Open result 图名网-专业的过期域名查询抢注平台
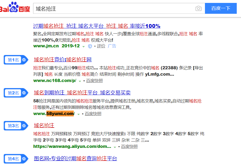The image size is (241, 164). pos(76,158)
